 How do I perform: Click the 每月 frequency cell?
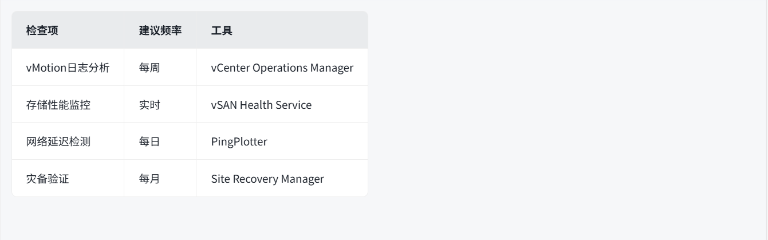(160, 178)
